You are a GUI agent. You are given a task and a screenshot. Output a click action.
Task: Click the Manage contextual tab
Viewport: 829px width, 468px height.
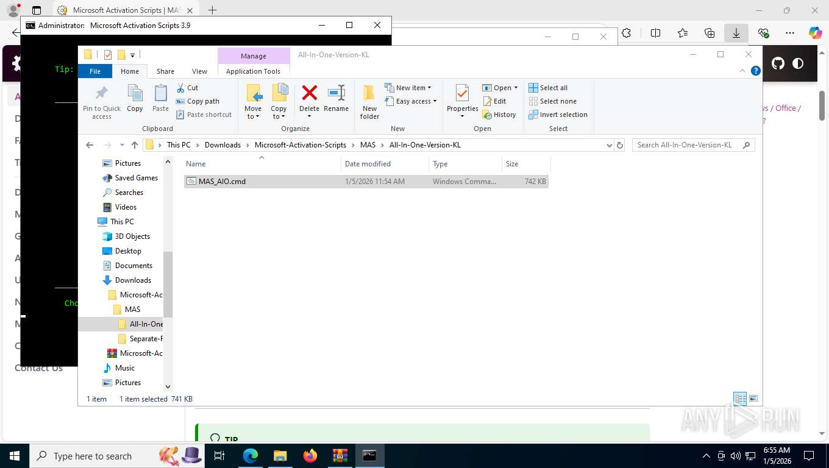tap(254, 56)
